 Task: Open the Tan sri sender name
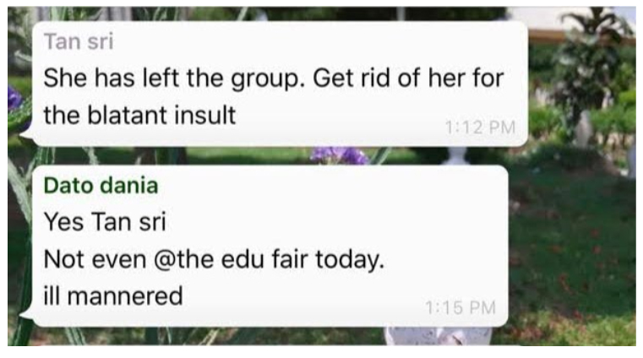pyautogui.click(x=79, y=41)
